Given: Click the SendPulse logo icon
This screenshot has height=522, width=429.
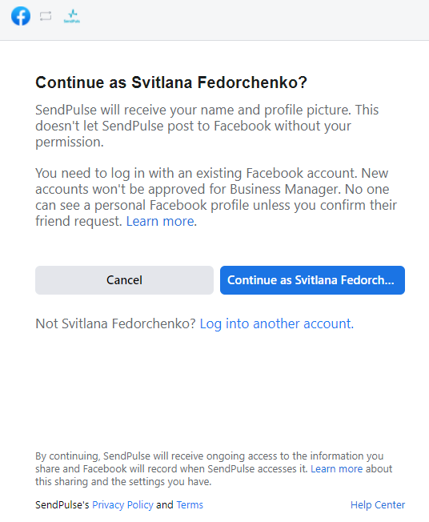Looking at the screenshot, I should tap(72, 16).
